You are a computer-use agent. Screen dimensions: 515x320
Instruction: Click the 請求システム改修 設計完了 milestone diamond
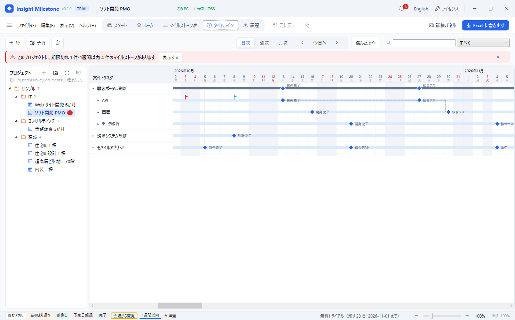click(x=234, y=136)
